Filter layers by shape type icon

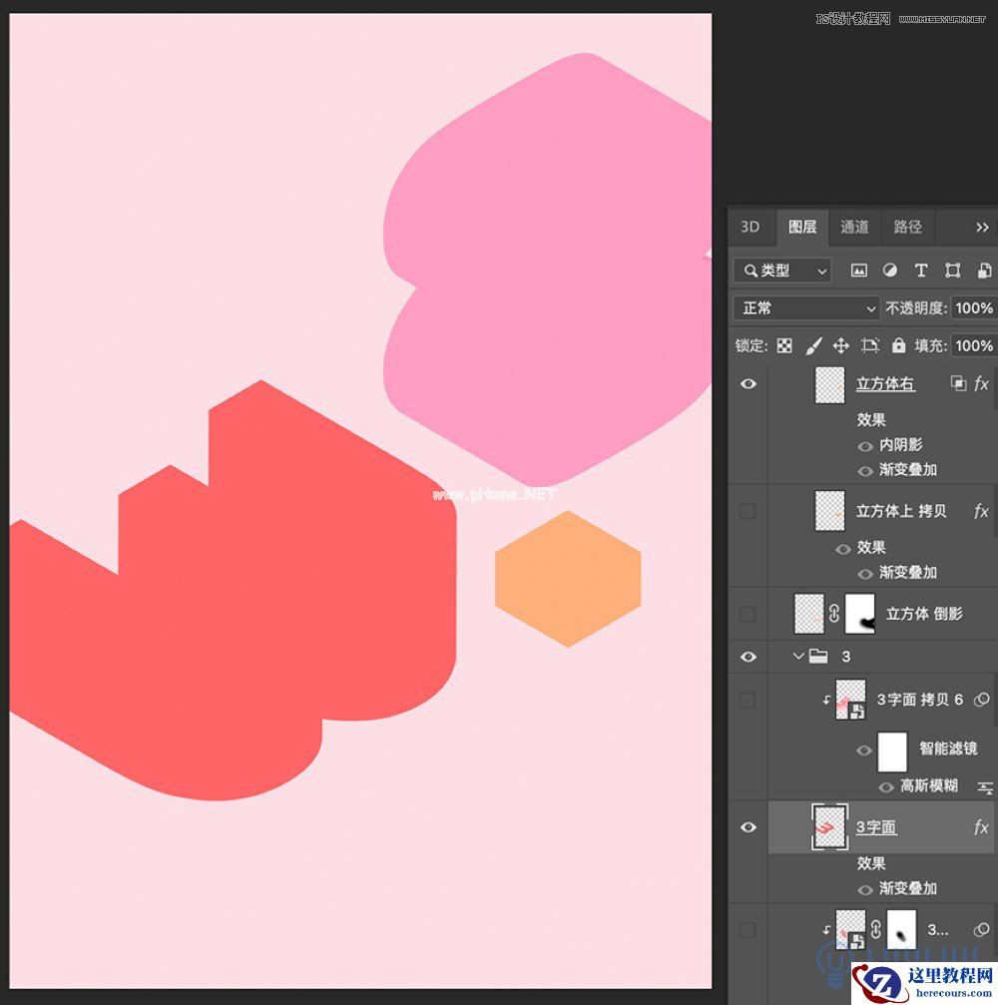coord(952,270)
